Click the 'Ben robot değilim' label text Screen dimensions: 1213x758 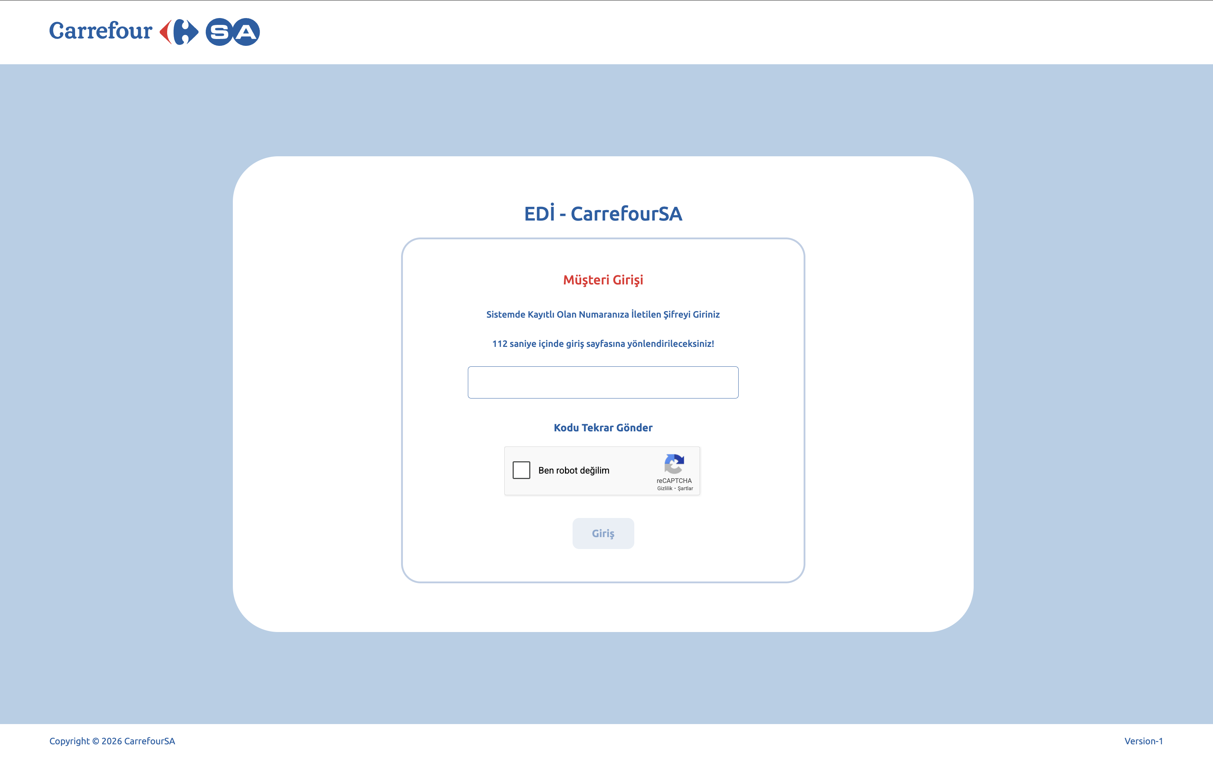pos(573,470)
